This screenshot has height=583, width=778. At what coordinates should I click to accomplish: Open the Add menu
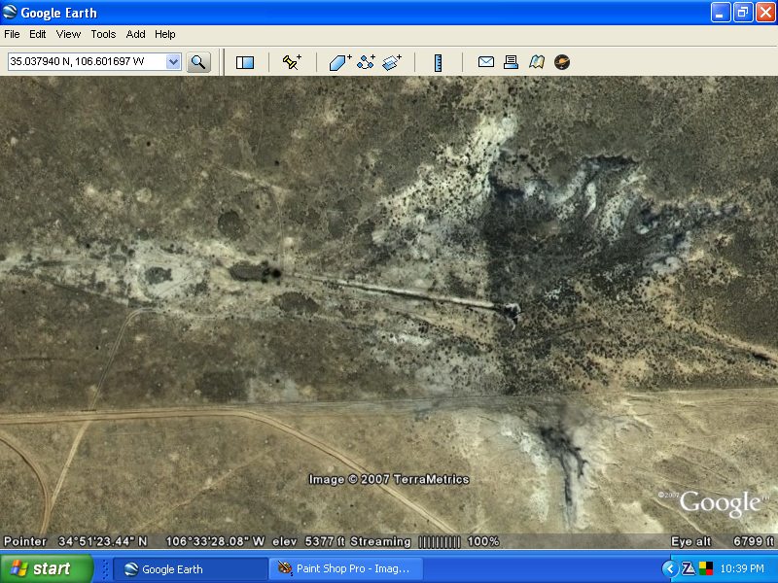coord(135,34)
